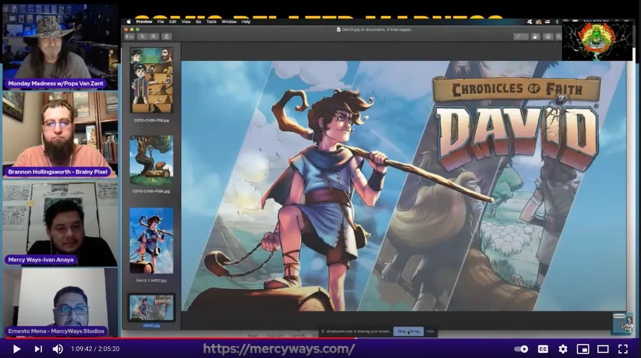Click the green monster channel logo
This screenshot has width=641, height=358.
coord(597,40)
